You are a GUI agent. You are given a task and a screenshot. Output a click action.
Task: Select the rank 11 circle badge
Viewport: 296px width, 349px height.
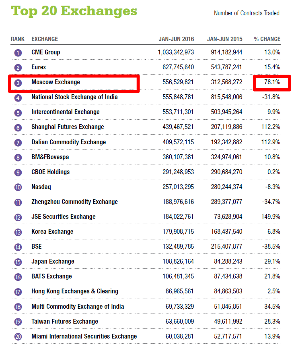(x=18, y=202)
